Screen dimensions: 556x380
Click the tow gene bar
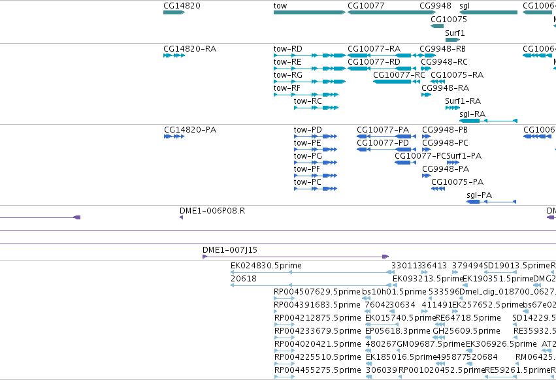310,12
